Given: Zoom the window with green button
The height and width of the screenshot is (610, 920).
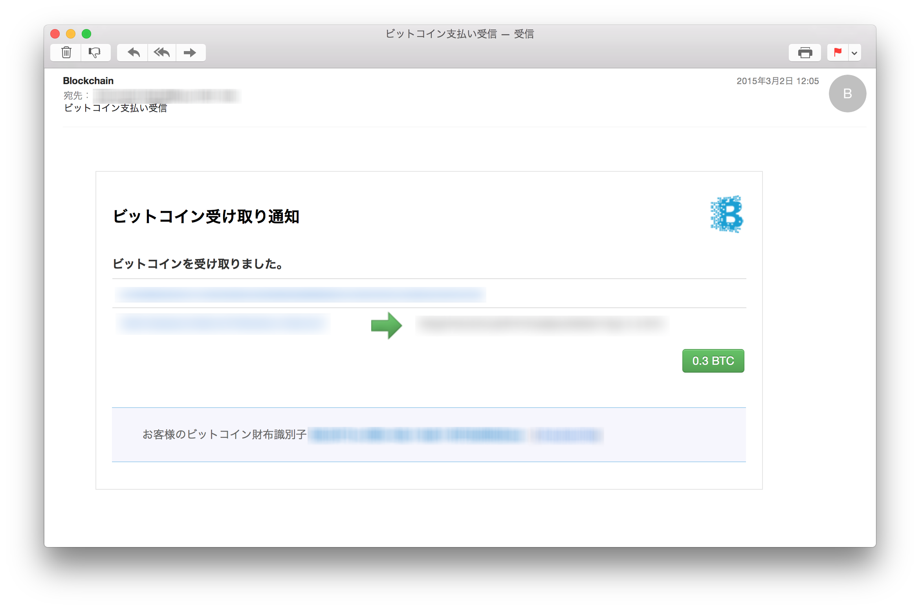Looking at the screenshot, I should tap(86, 34).
